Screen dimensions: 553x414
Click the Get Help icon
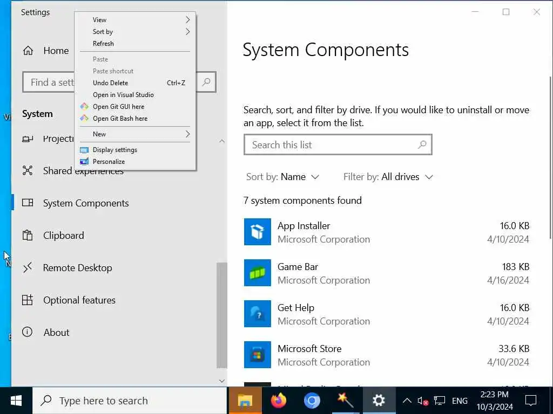point(258,314)
